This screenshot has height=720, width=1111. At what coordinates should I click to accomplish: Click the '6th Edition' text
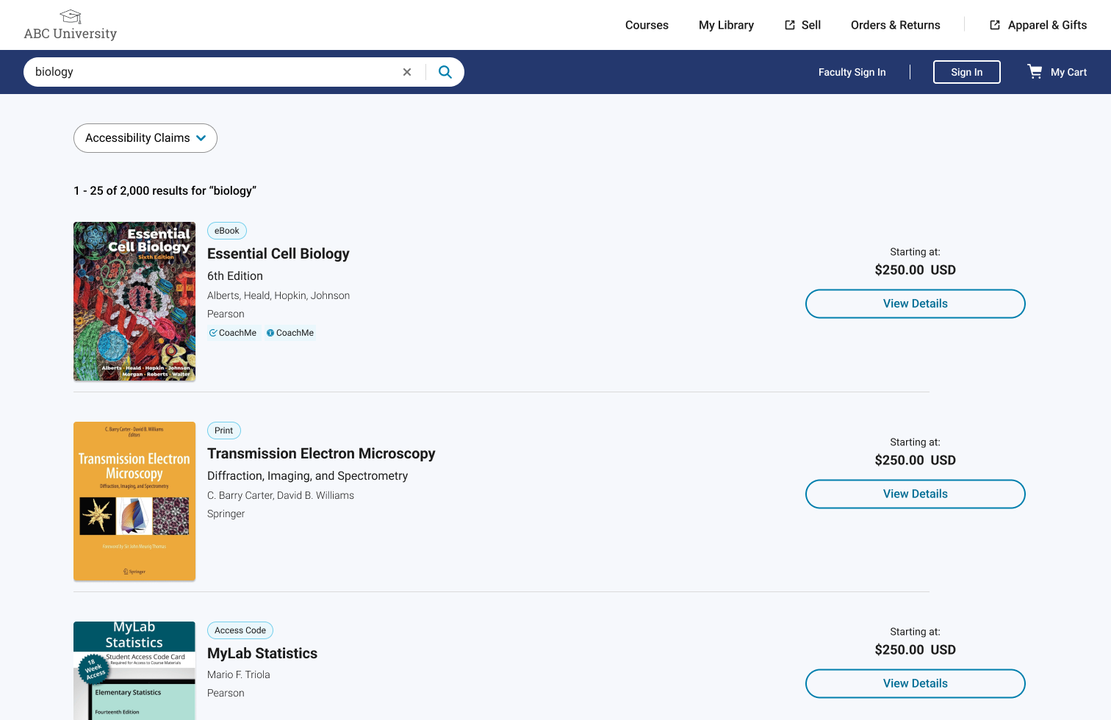[235, 276]
